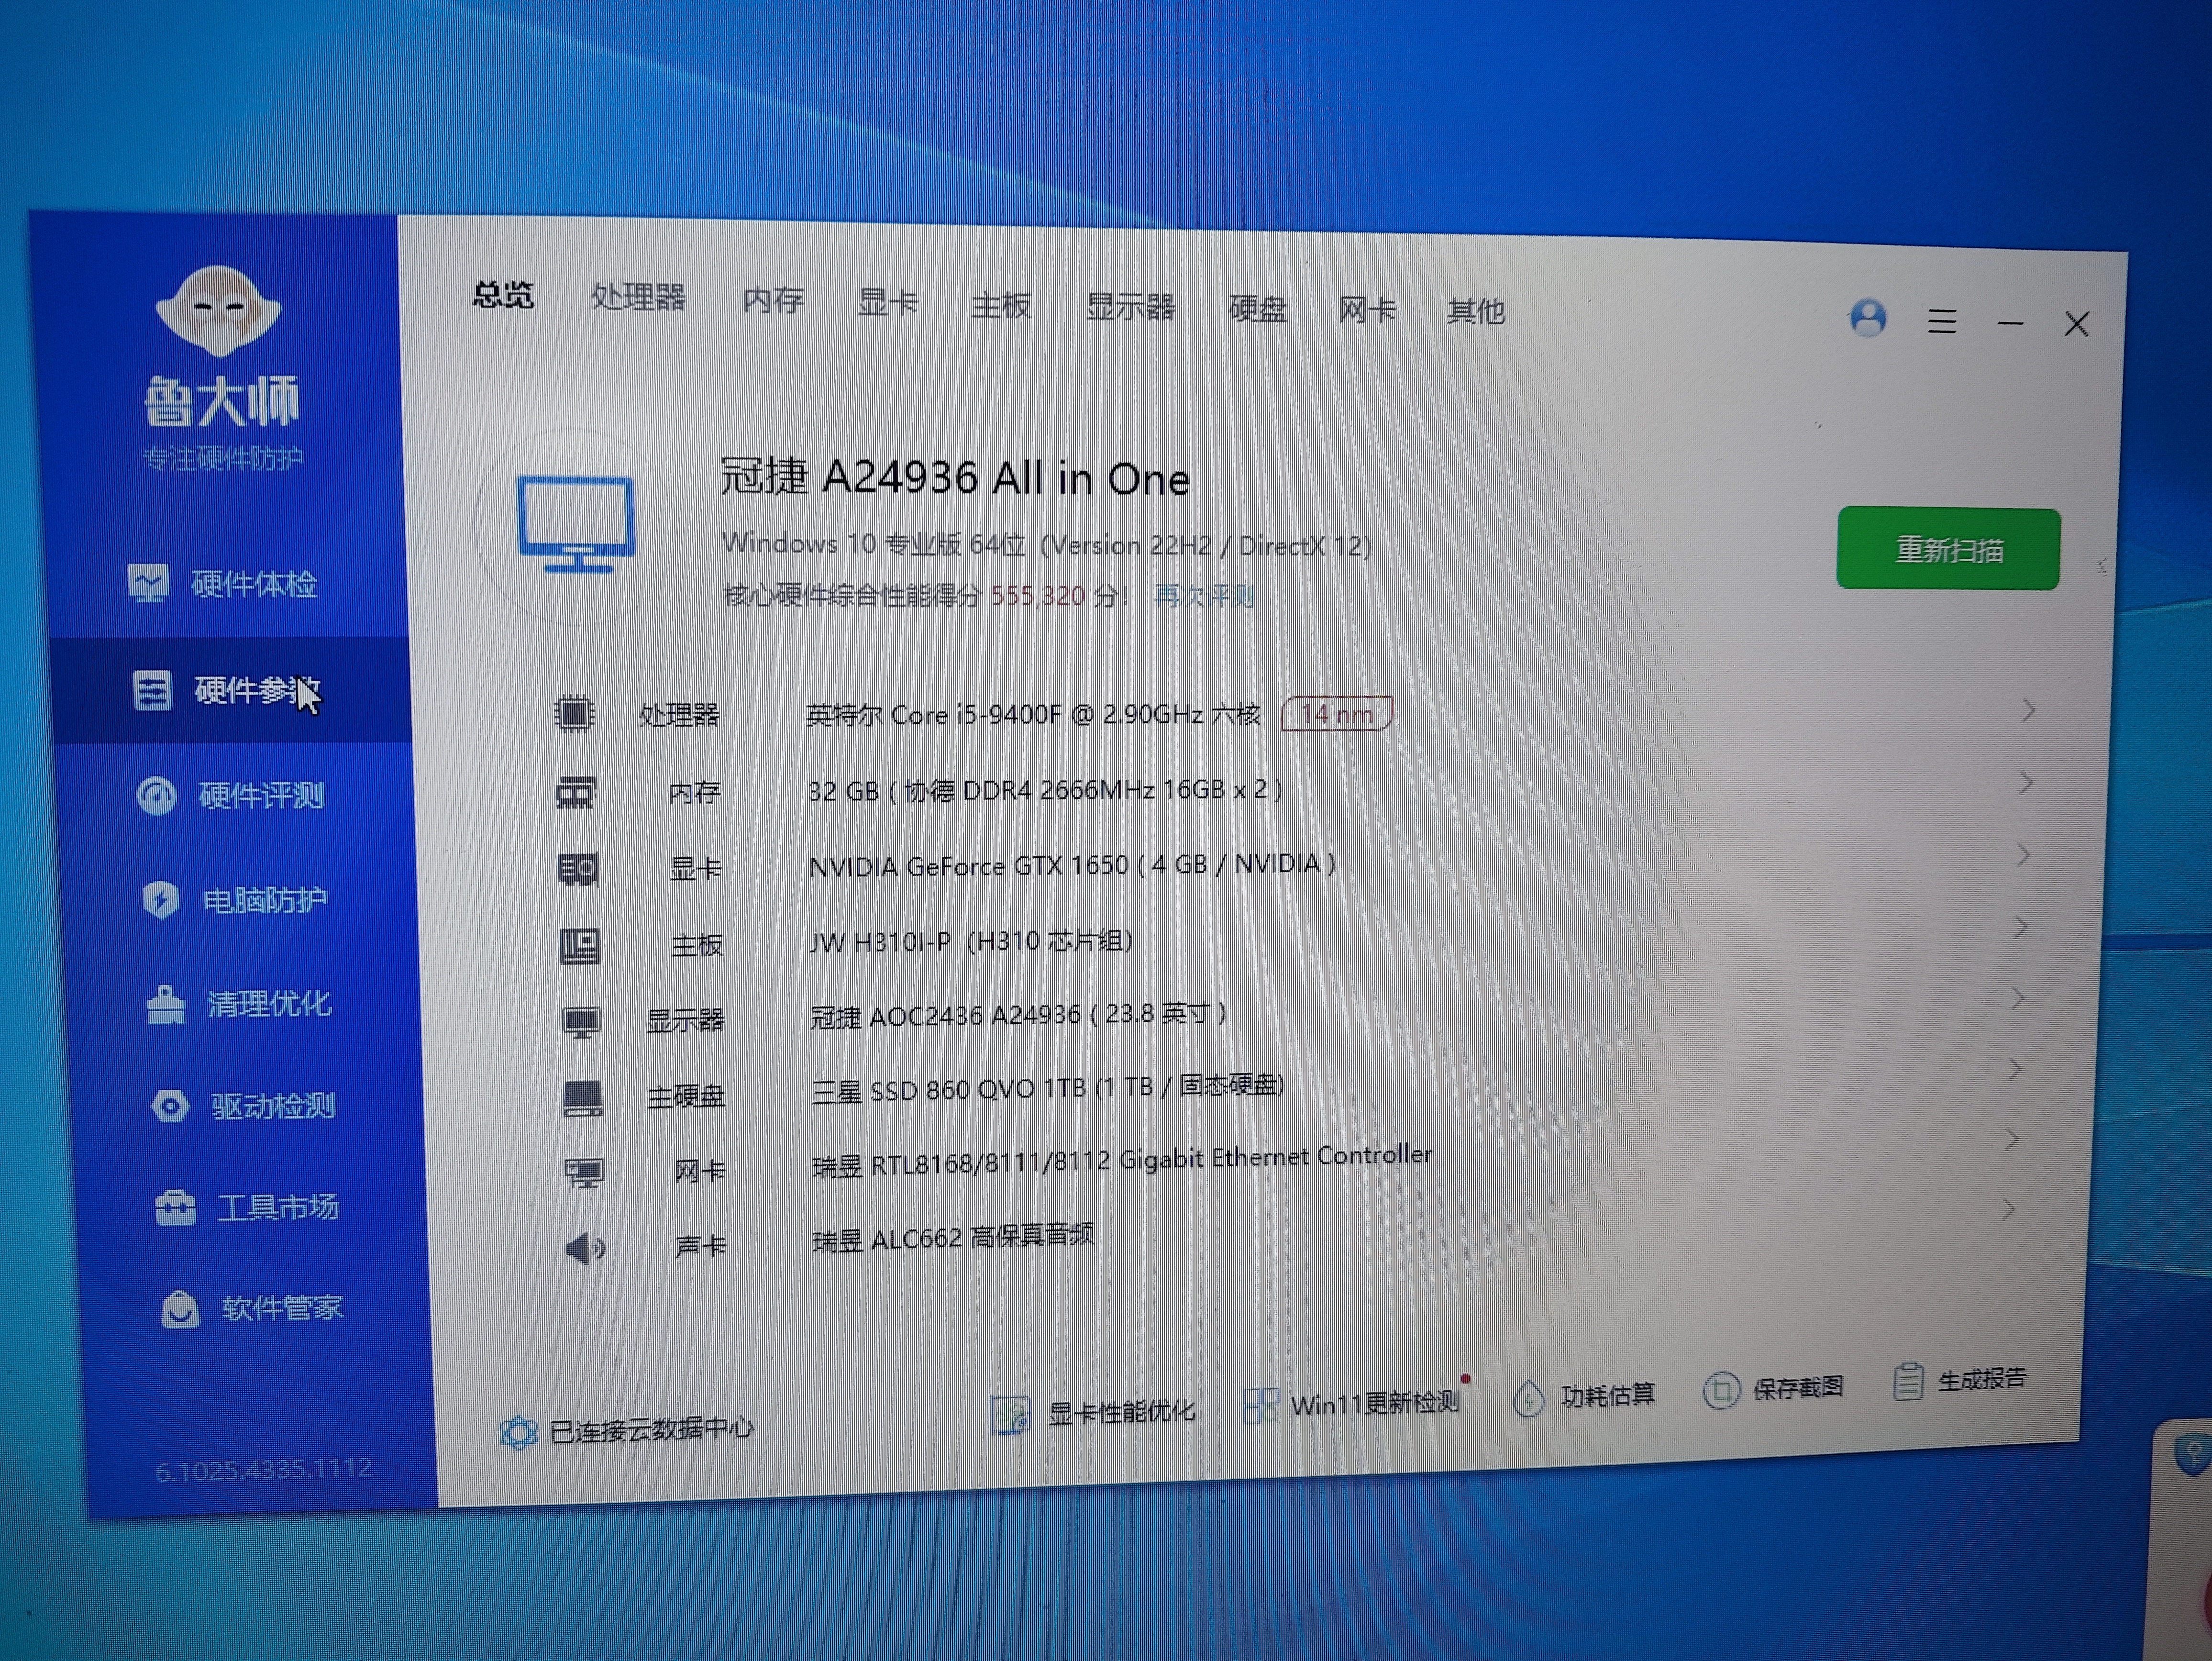Expand 显卡 row arrow
Viewport: 2212px width, 1661px height.
2023,855
